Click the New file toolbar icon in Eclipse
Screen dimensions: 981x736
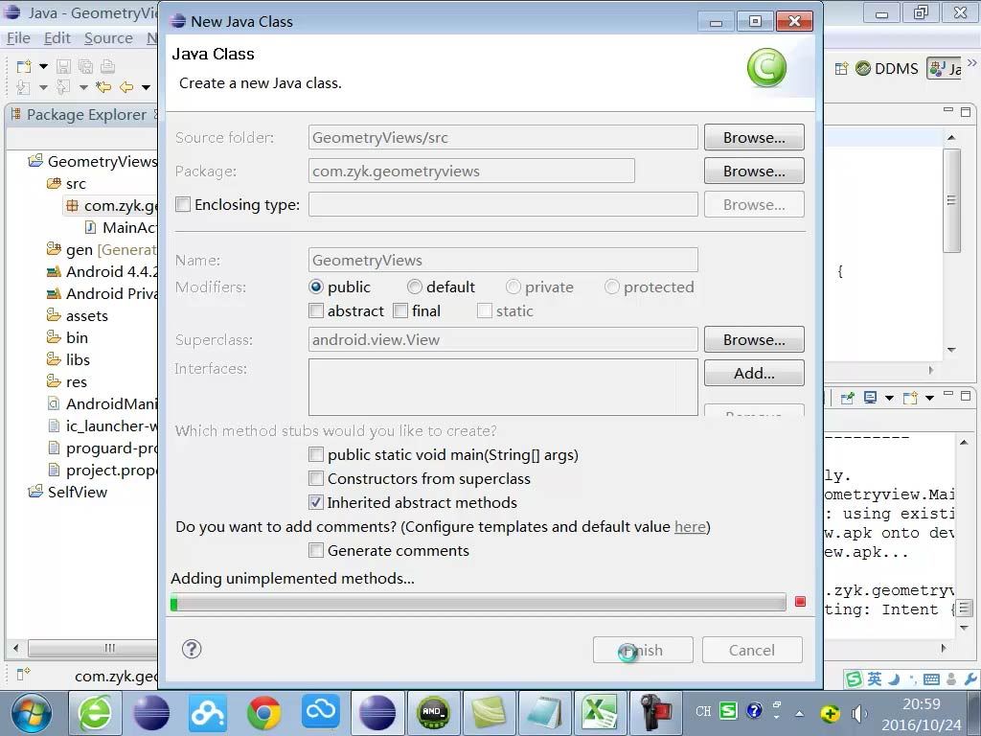pos(24,66)
